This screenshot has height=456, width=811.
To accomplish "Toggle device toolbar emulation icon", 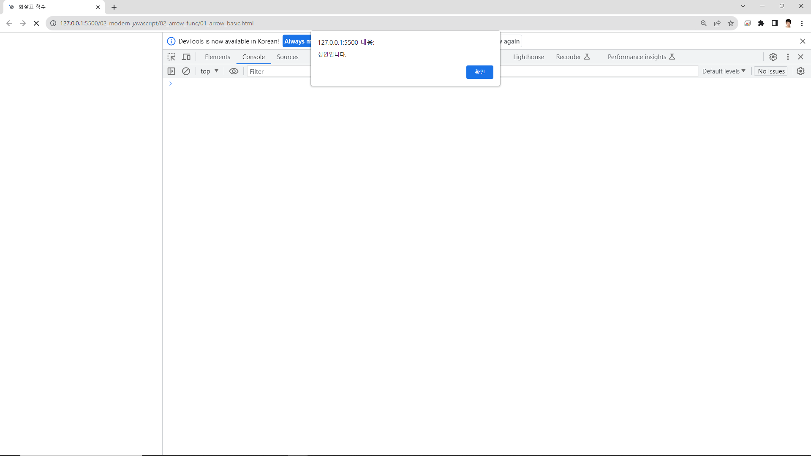I will point(186,57).
